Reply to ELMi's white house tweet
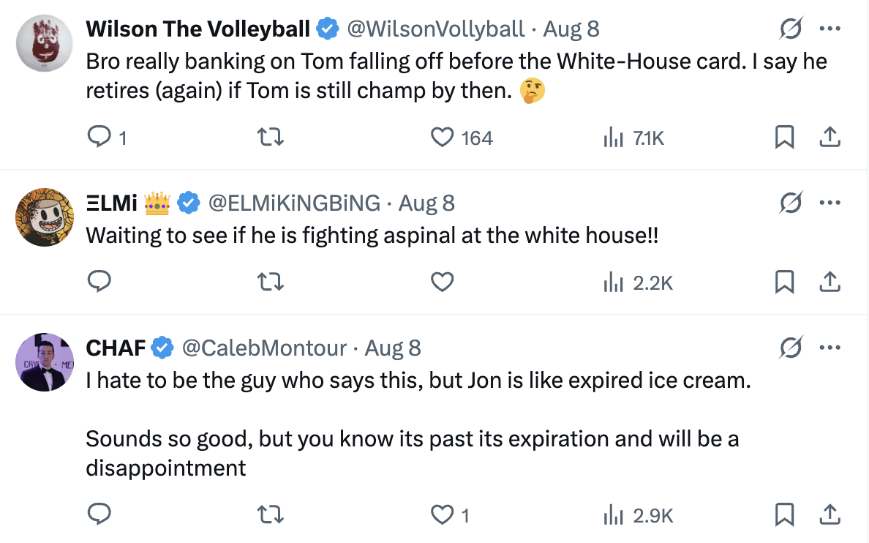Image resolution: width=869 pixels, height=543 pixels. tap(99, 282)
